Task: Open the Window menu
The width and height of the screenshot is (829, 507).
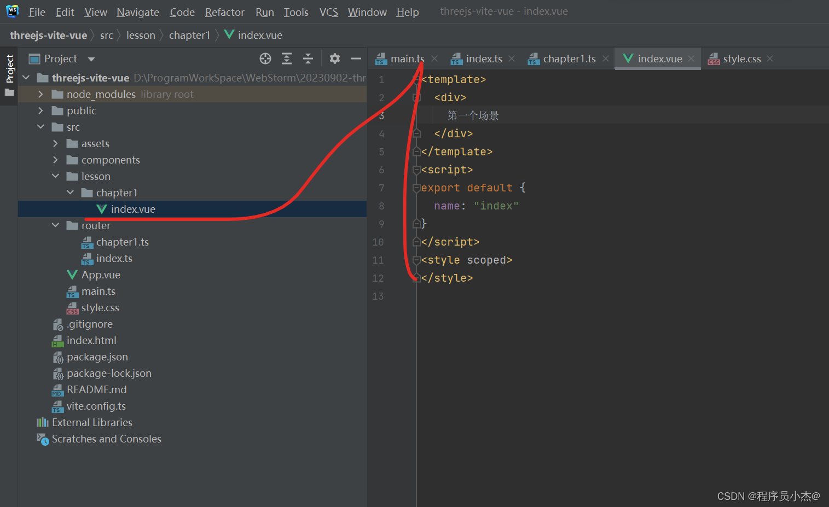Action: [367, 12]
